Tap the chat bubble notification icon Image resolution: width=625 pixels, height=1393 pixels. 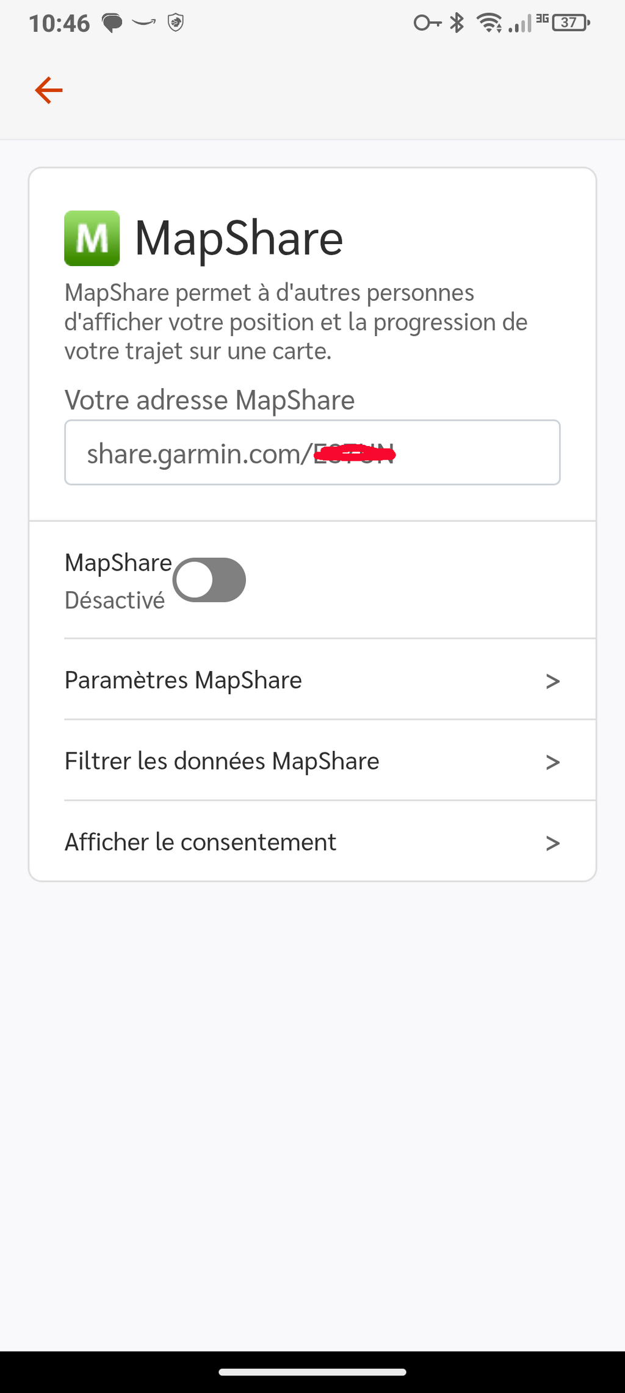tap(112, 24)
